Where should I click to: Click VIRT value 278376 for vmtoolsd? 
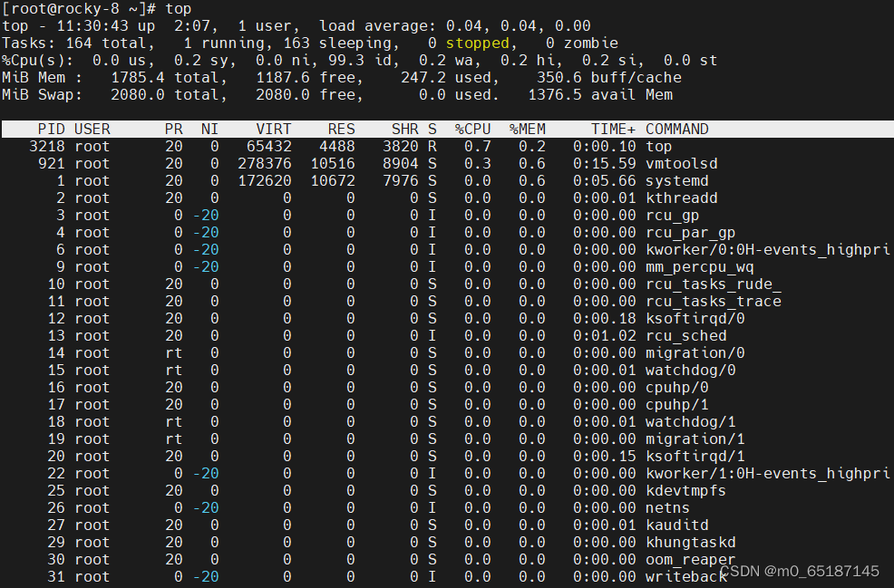(265, 163)
